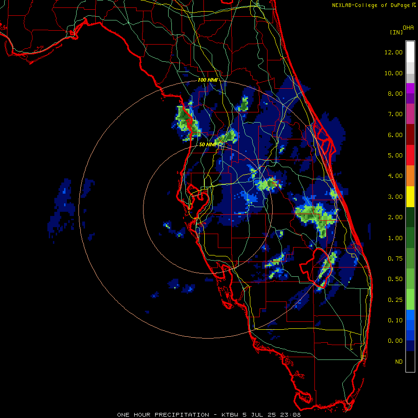The width and height of the screenshot is (418, 418).
Task: Click the NEXLAB-College of DuPage credit text
Action: (x=371, y=5)
